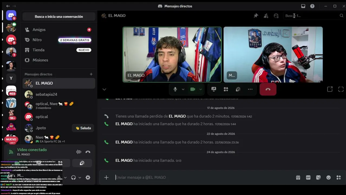This screenshot has width=346, height=195.
Task: Start an activity from call controls
Action: click(x=226, y=89)
